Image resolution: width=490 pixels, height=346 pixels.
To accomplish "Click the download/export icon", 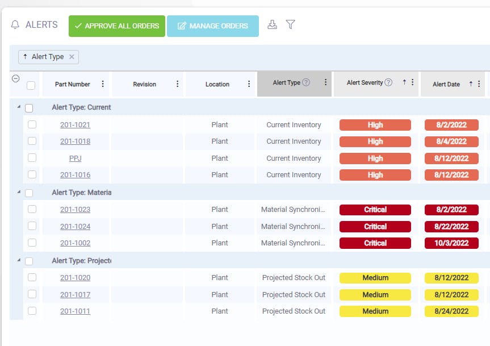I will [x=272, y=24].
